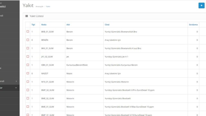Viewport: 206px width, 116px height.
Task: Sort list by Kodu column
Action: point(44,24)
